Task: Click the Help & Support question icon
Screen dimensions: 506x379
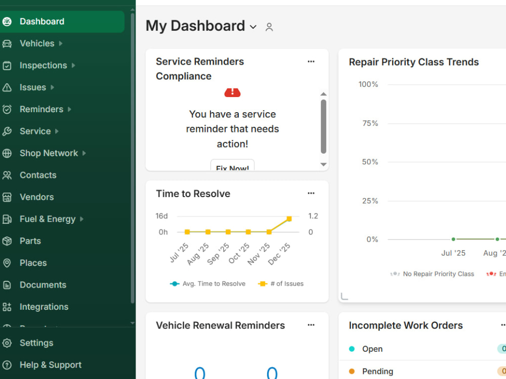Action: [7, 365]
